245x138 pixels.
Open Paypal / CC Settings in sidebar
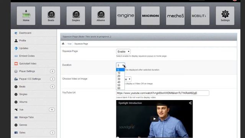click(x=34, y=79)
